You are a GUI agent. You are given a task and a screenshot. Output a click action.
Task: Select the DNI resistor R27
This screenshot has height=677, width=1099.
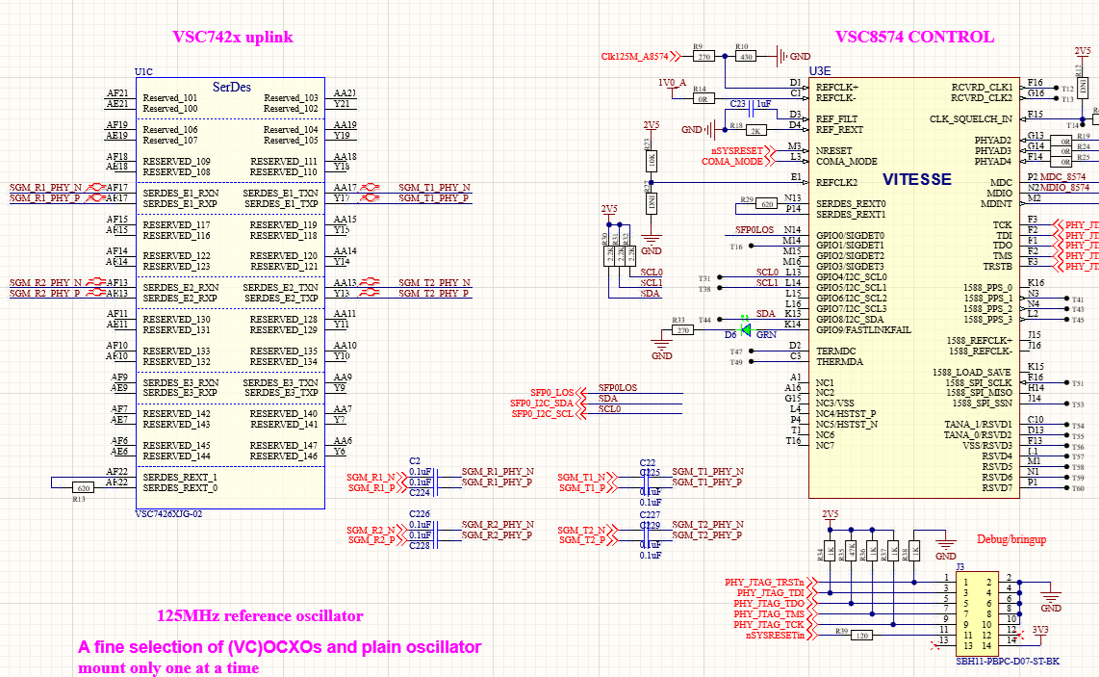[x=651, y=203]
